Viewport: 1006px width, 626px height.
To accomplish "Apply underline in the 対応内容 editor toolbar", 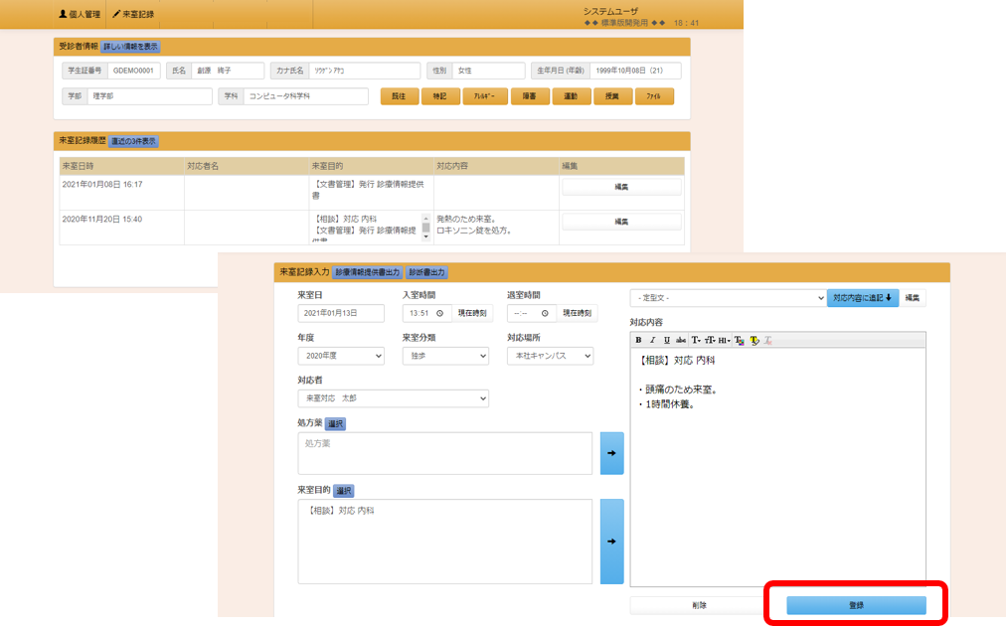I will (666, 340).
